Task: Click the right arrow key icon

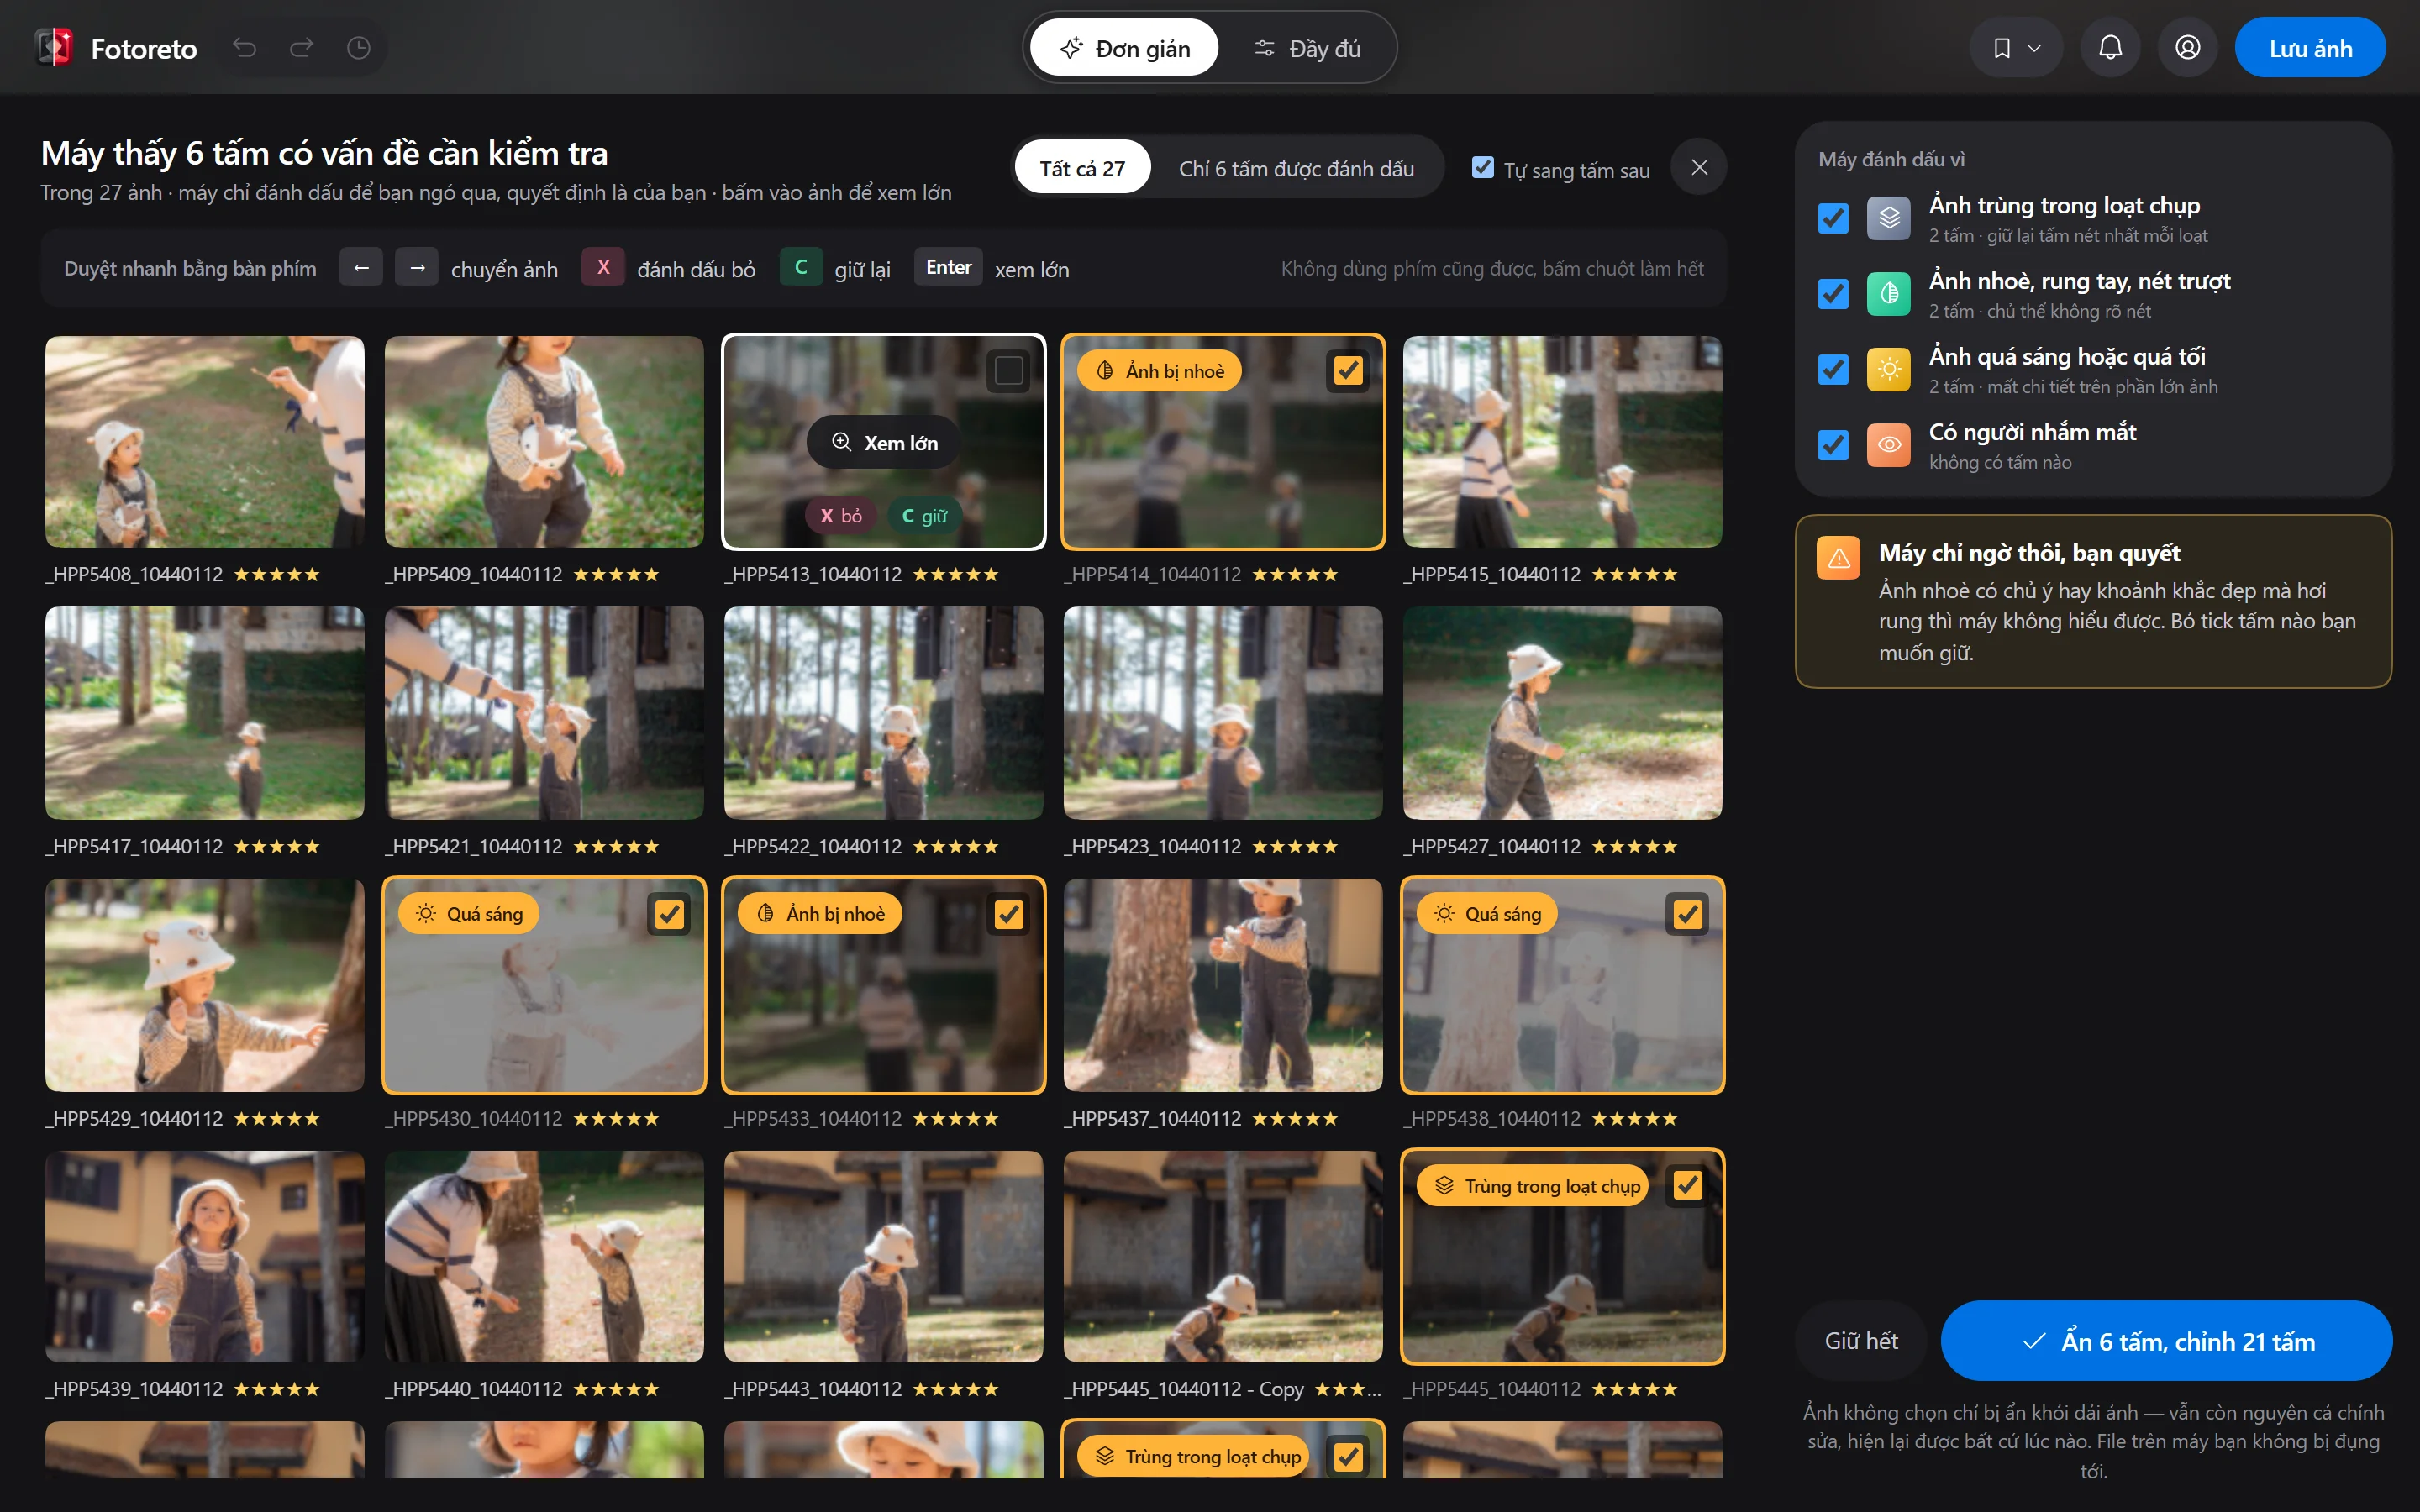Action: coord(417,268)
